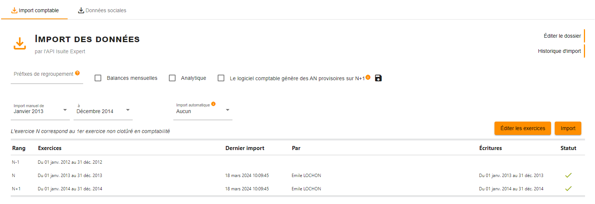Click the Préfixes de regroupement input field
The height and width of the screenshot is (204, 595).
pos(47,76)
